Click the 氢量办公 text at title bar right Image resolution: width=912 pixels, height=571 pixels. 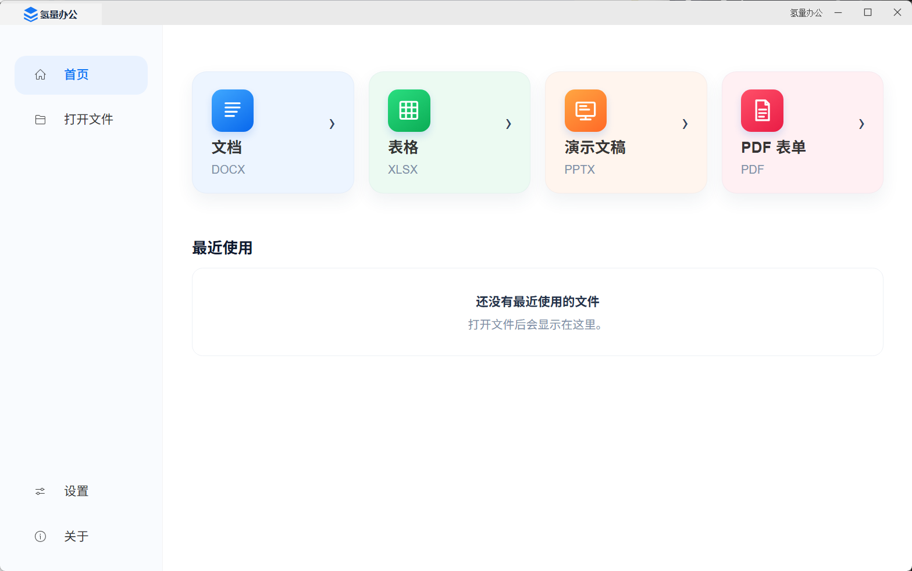pyautogui.click(x=806, y=13)
